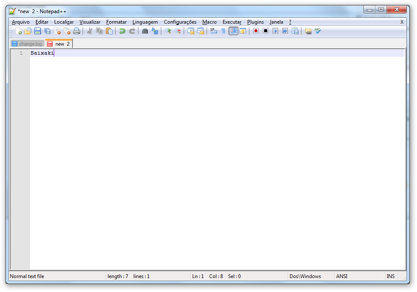Viewport: 417px width, 292px height.
Task: Close the Notepad++ window
Action: coord(397,10)
